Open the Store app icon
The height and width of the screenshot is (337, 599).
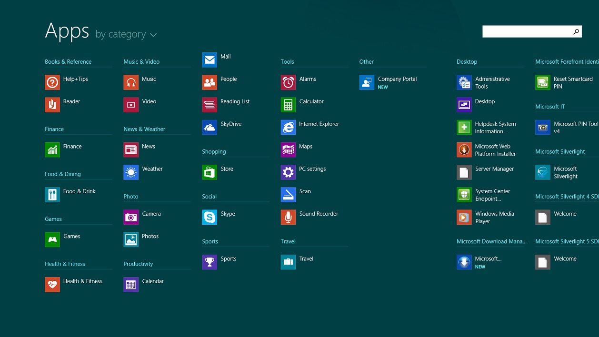click(210, 172)
